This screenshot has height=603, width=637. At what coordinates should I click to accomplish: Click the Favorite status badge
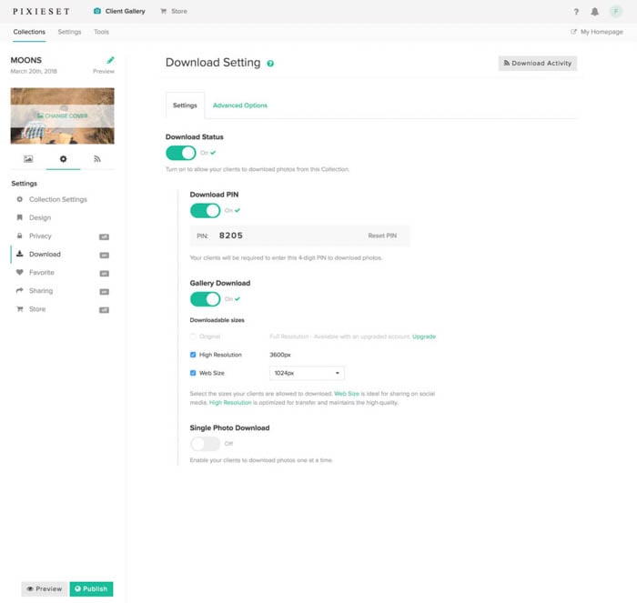pyautogui.click(x=104, y=273)
